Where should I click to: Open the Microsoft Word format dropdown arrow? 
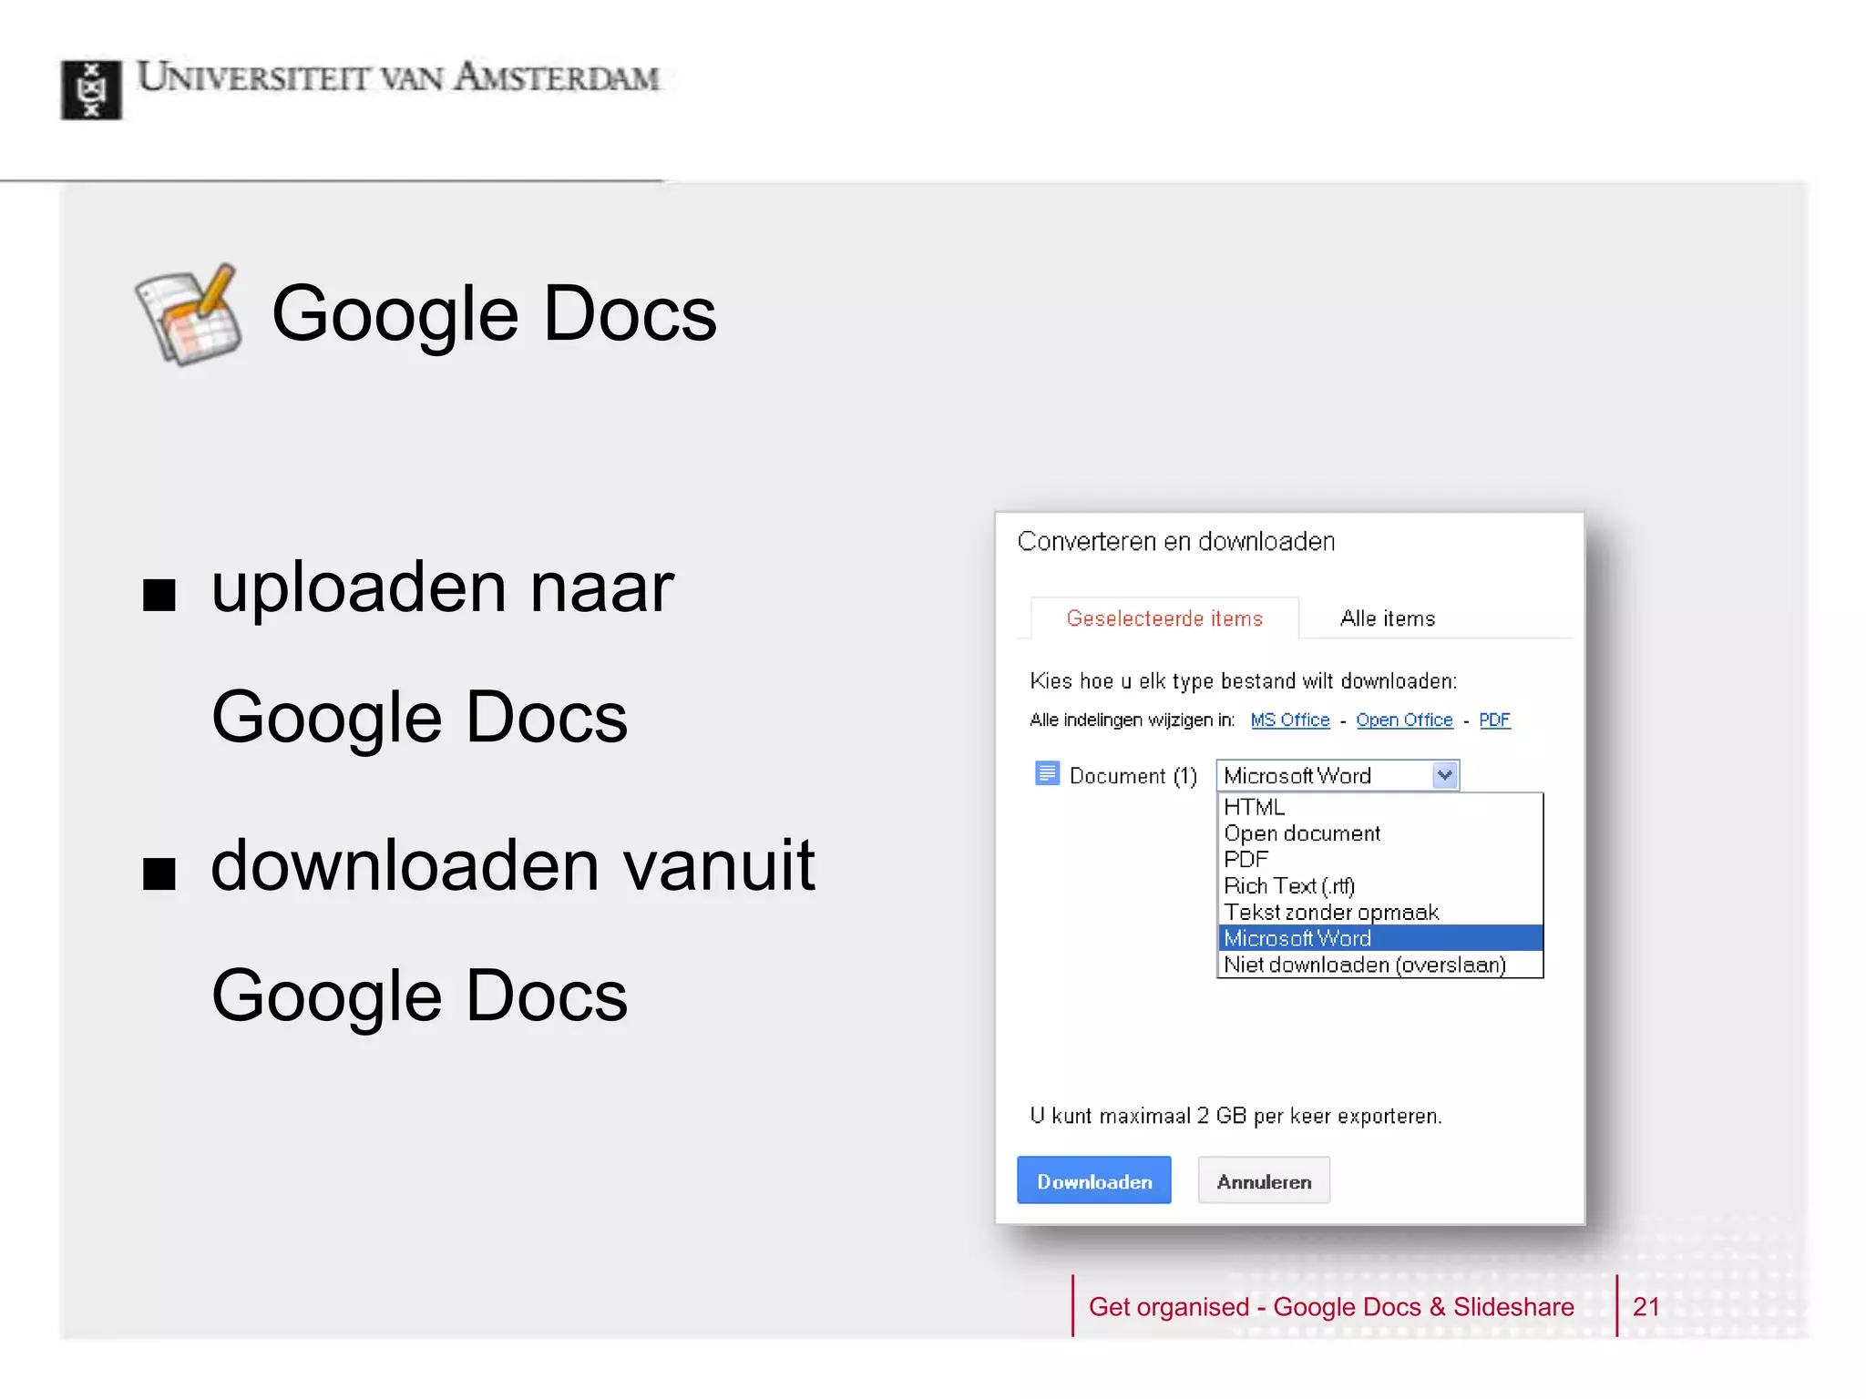pos(1444,775)
